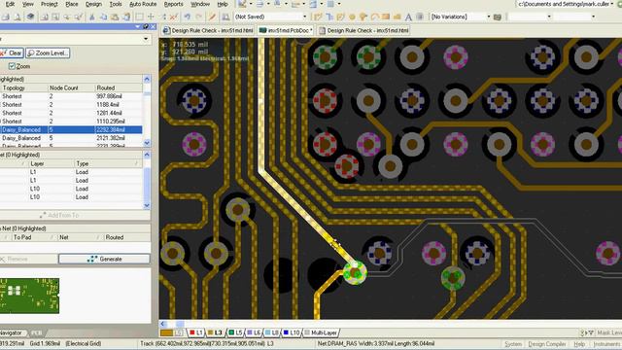Viewport: 622px width, 350px height.
Task: Open the Reports menu
Action: tap(173, 4)
